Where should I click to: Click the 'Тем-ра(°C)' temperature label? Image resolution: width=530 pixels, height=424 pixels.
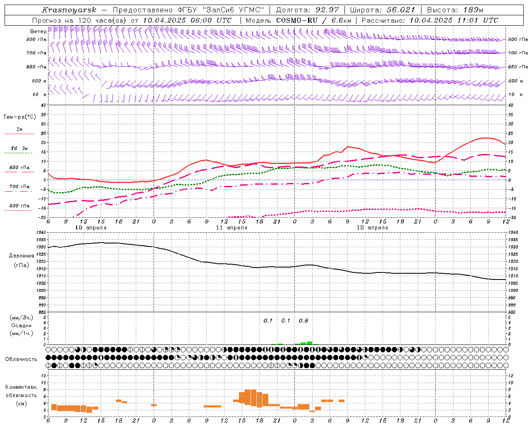[x=19, y=117]
